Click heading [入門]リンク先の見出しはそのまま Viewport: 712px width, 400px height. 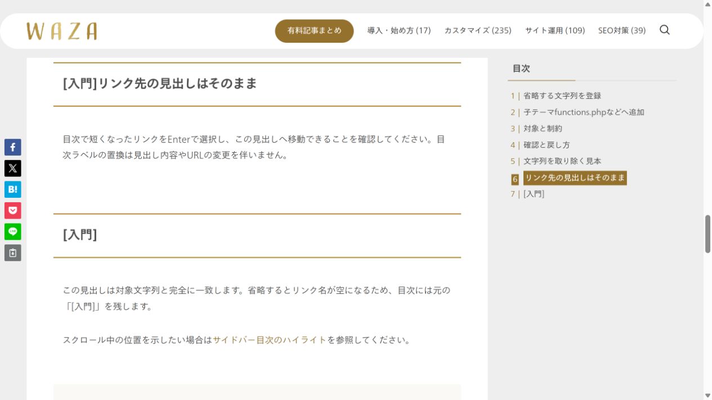tap(160, 84)
